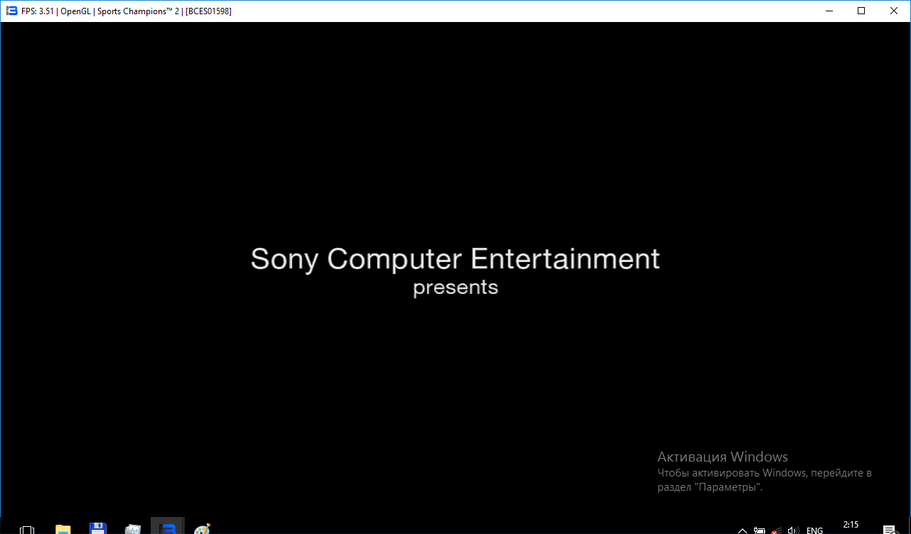Open the resource monitor chart icon in taskbar
911x534 pixels.
point(133,529)
